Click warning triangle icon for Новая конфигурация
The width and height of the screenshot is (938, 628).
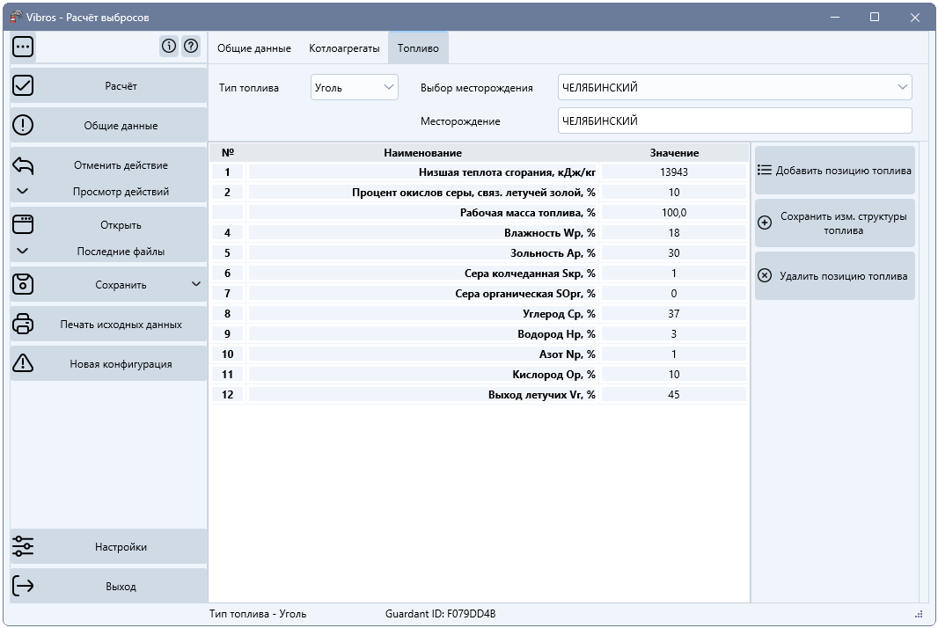(23, 363)
